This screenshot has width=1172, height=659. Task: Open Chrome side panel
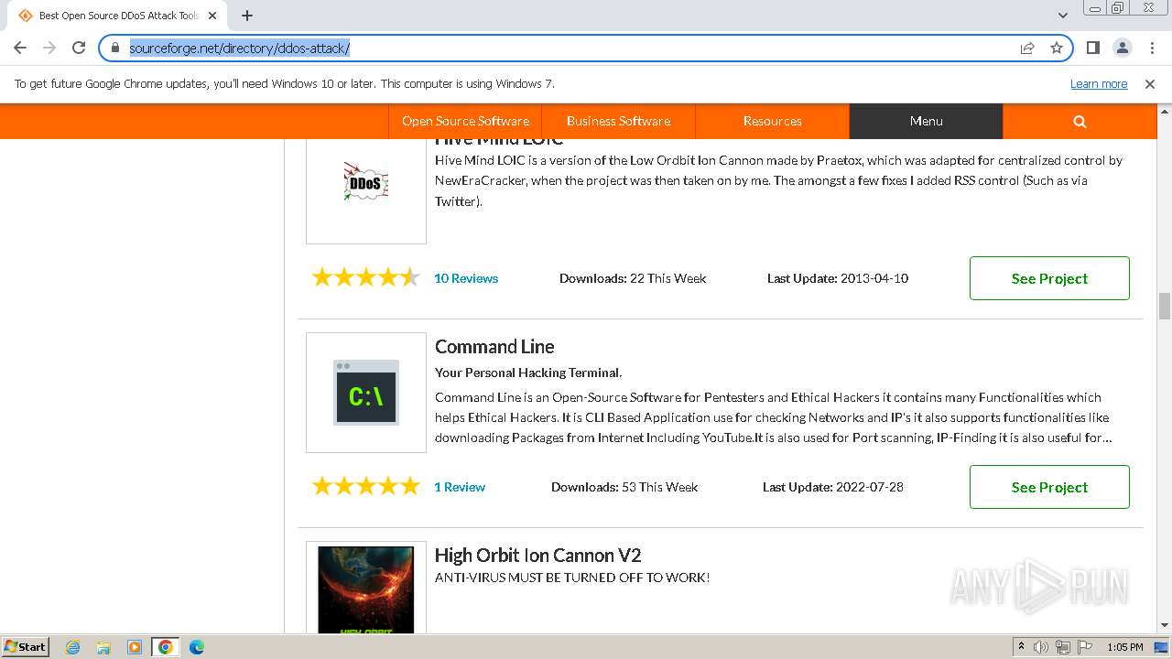coord(1093,48)
